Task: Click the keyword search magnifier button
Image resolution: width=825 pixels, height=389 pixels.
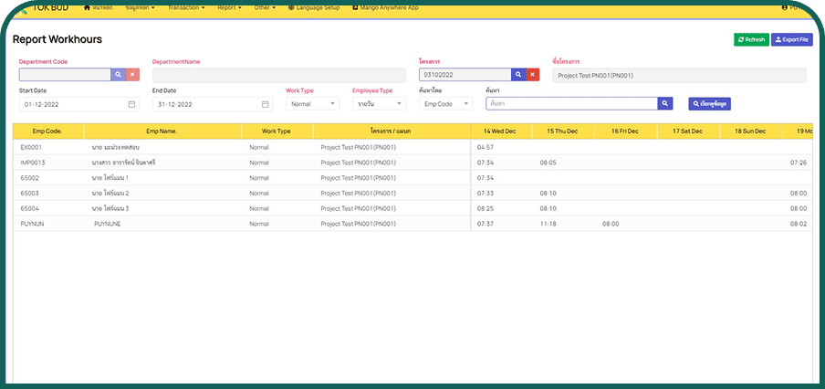Action: point(665,104)
